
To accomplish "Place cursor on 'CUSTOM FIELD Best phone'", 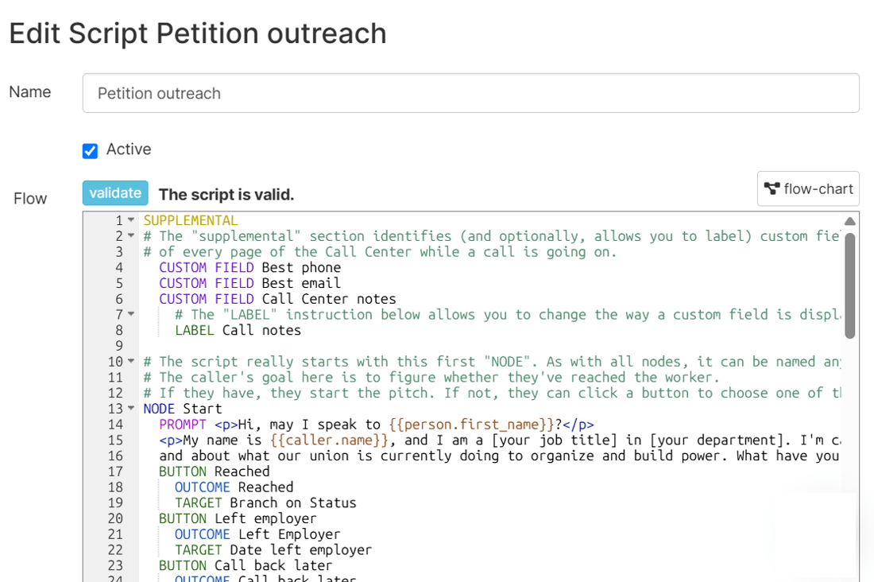I will pyautogui.click(x=249, y=267).
